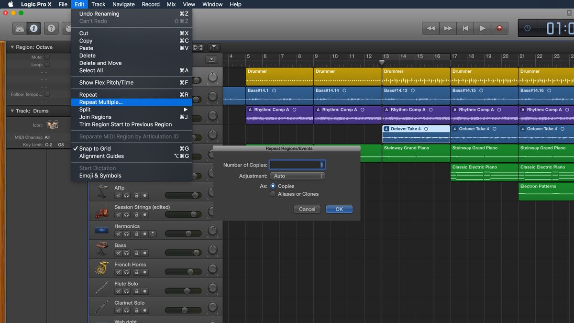The image size is (574, 323).
Task: Click OK in the Repeat Regions dialog
Action: 339,209
